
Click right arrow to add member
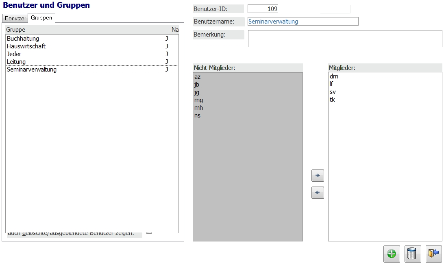(318, 176)
